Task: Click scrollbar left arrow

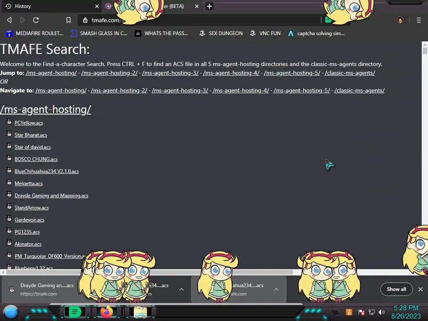Action: (3, 273)
